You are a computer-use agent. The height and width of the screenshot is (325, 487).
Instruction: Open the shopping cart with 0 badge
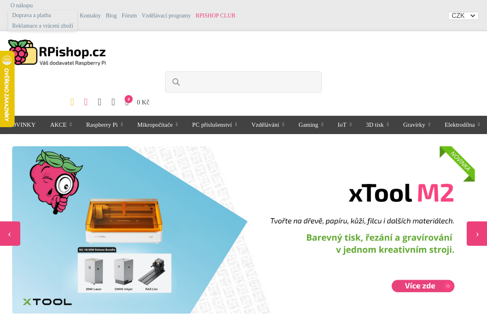(x=127, y=102)
